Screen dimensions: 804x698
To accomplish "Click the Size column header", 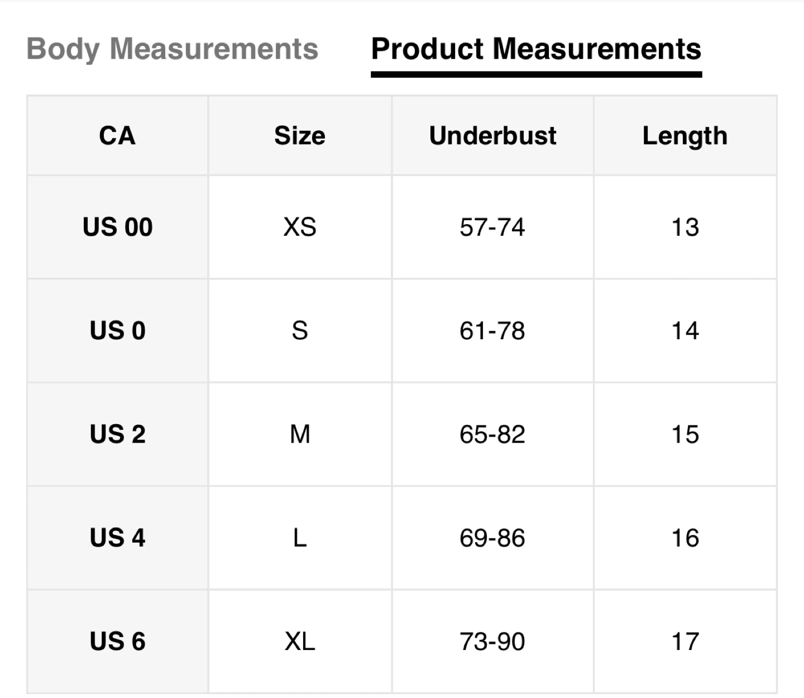I will coord(300,136).
